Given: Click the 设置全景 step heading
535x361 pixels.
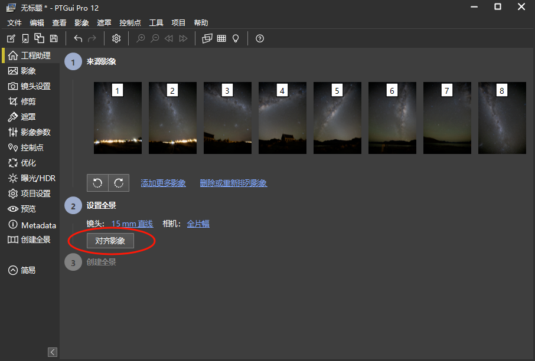Looking at the screenshot, I should (x=102, y=205).
